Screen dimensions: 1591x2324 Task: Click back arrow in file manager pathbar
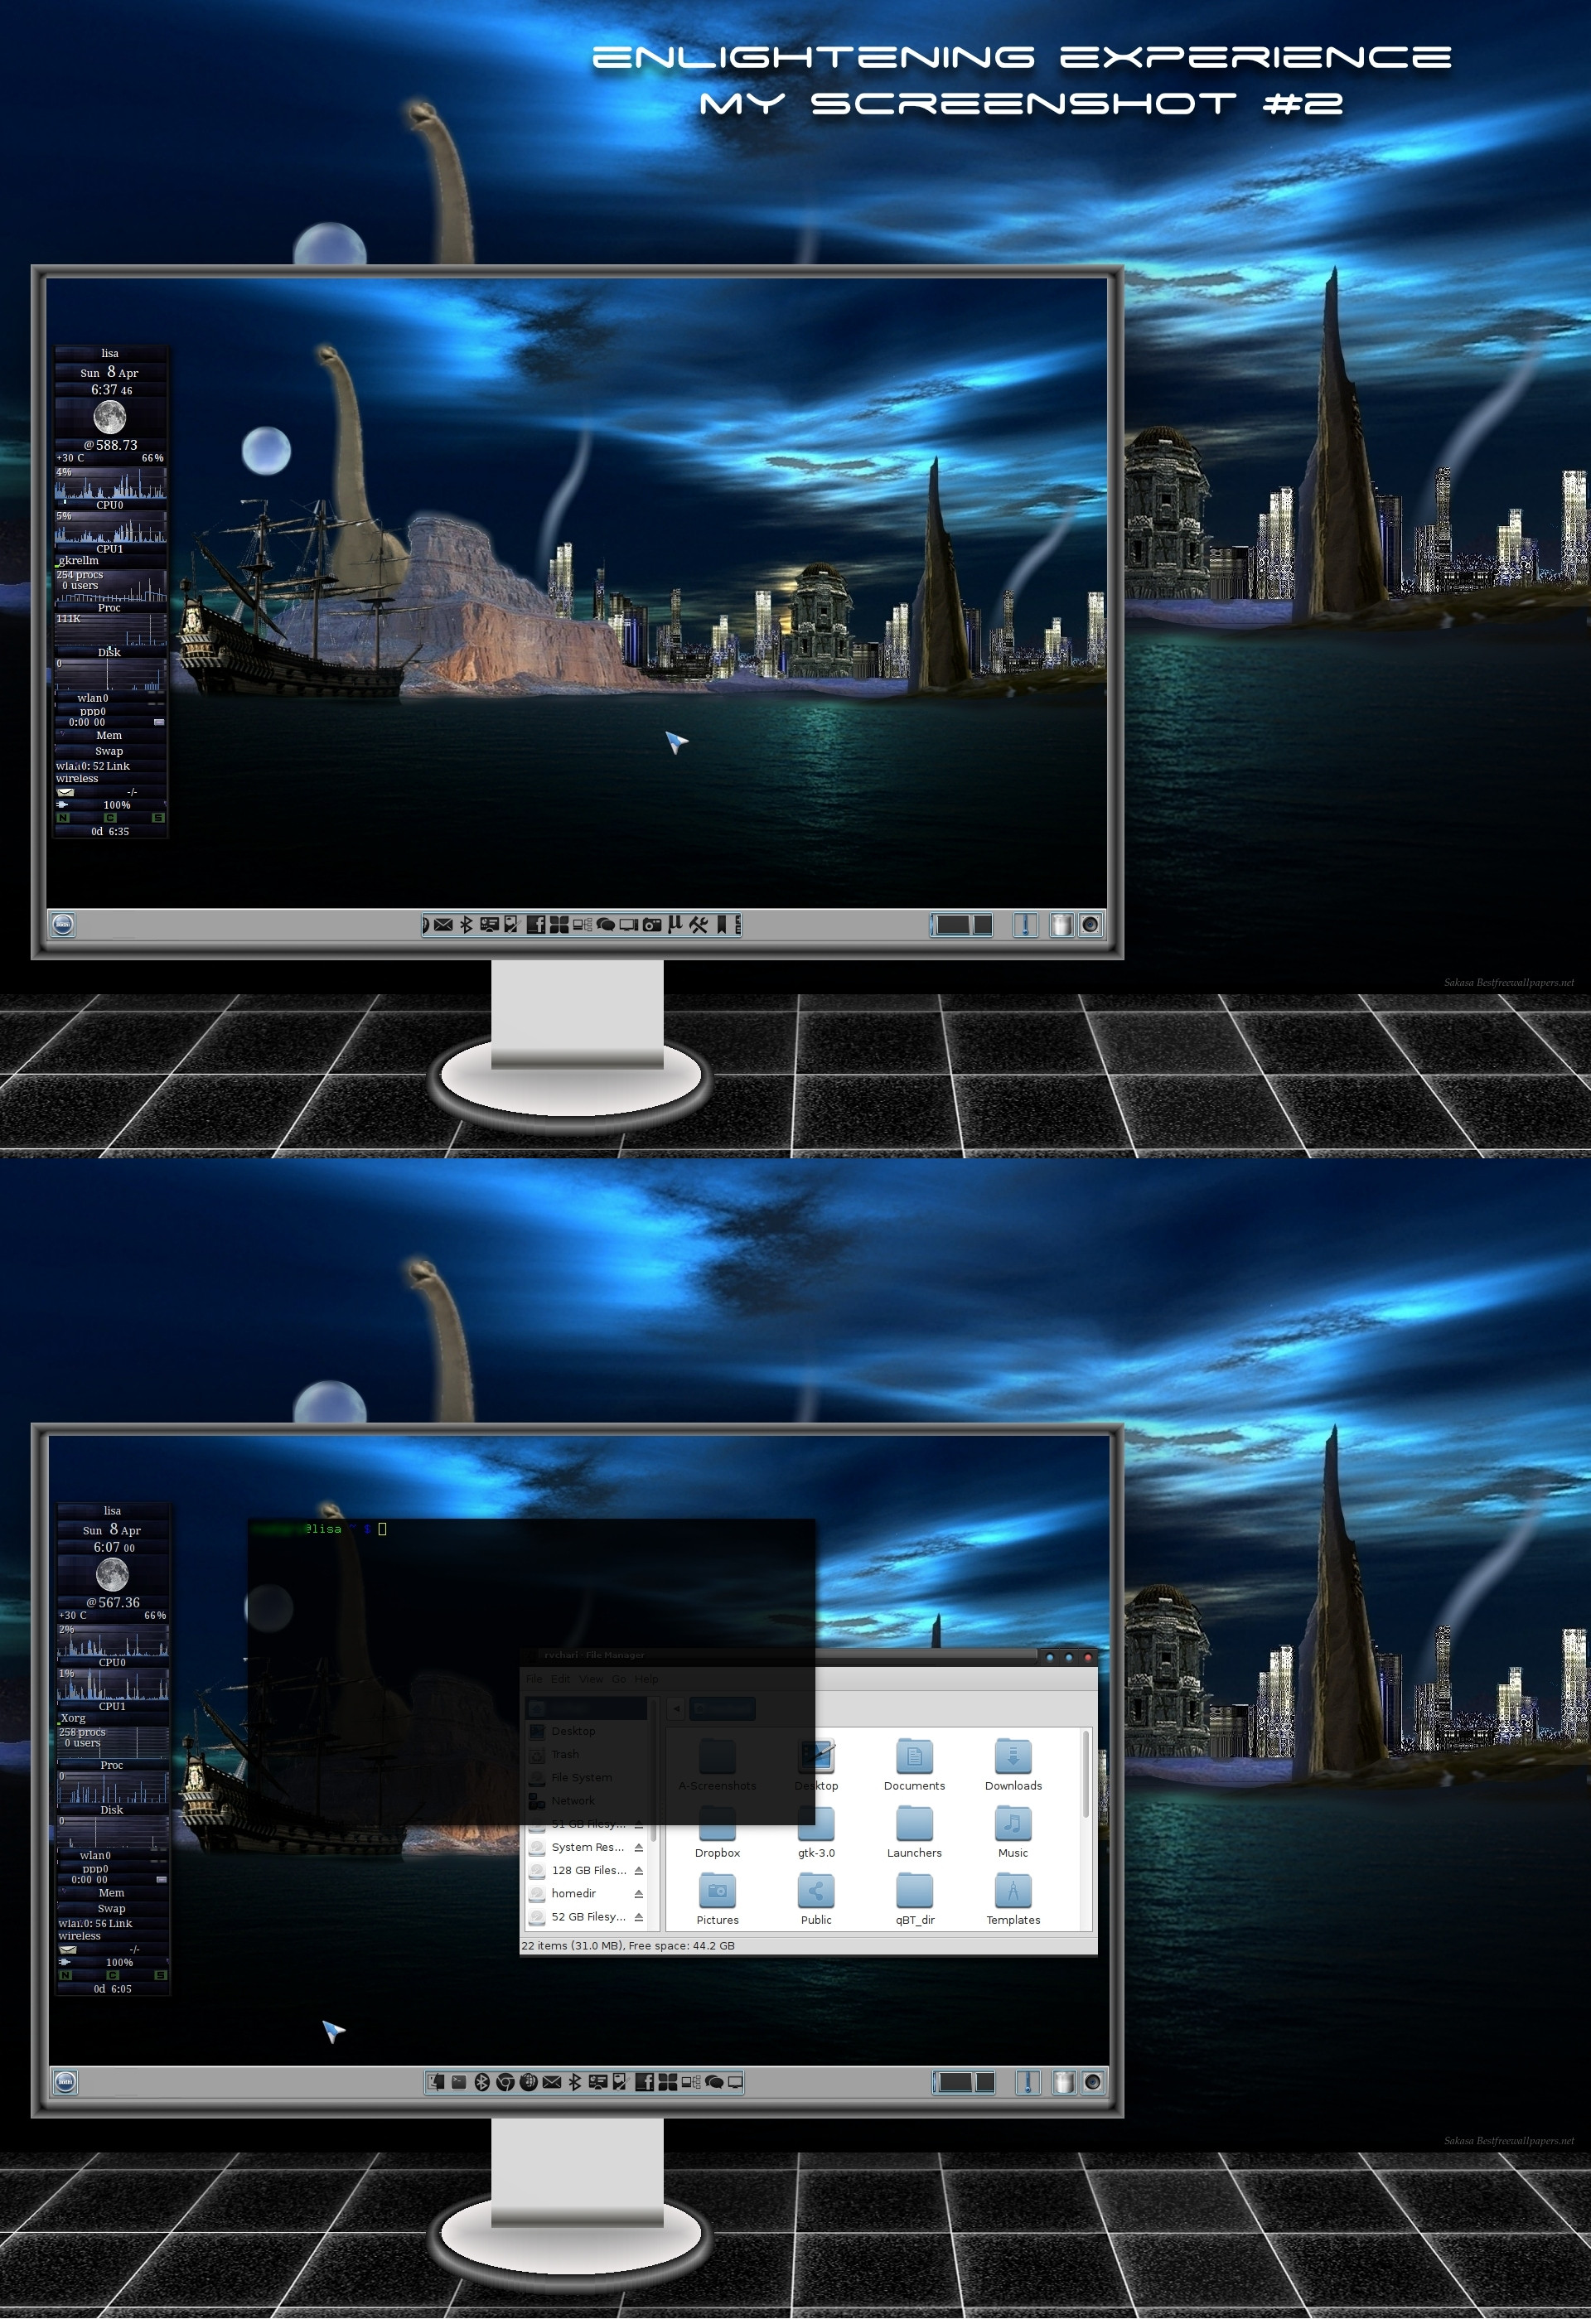[677, 1709]
